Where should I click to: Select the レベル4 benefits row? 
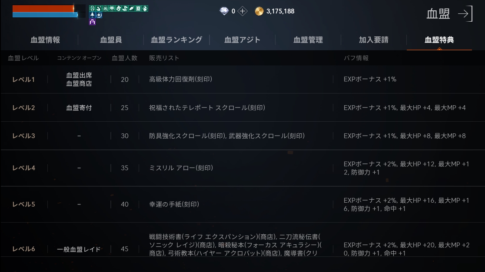[x=242, y=168]
